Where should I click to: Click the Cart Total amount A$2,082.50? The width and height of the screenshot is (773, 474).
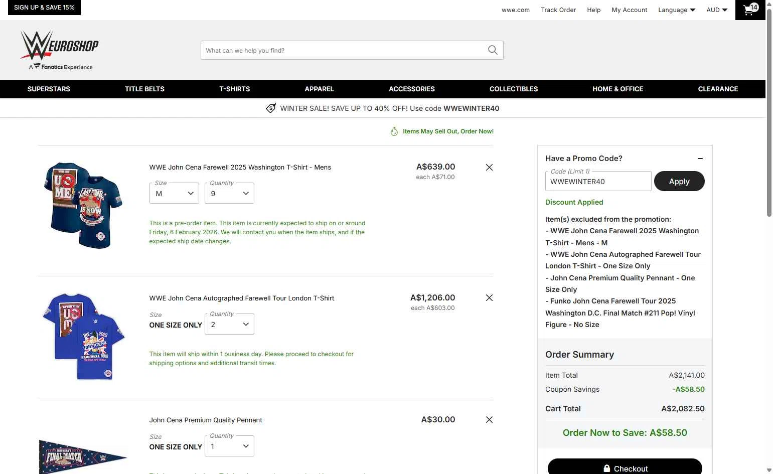pos(683,409)
